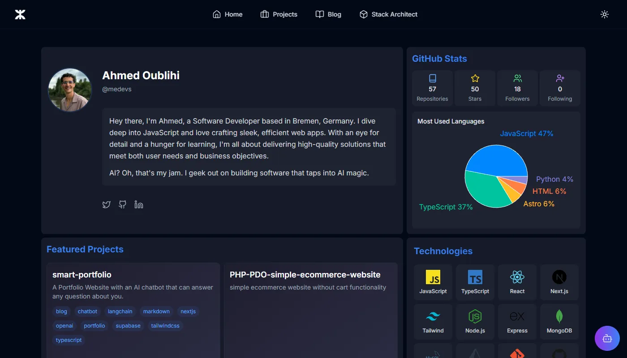Click the Node.js hexagon icon
The width and height of the screenshot is (627, 358).
[x=475, y=316]
